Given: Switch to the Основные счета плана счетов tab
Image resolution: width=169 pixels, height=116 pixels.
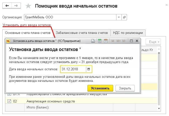Looking at the screenshot, I should (x=28, y=33).
